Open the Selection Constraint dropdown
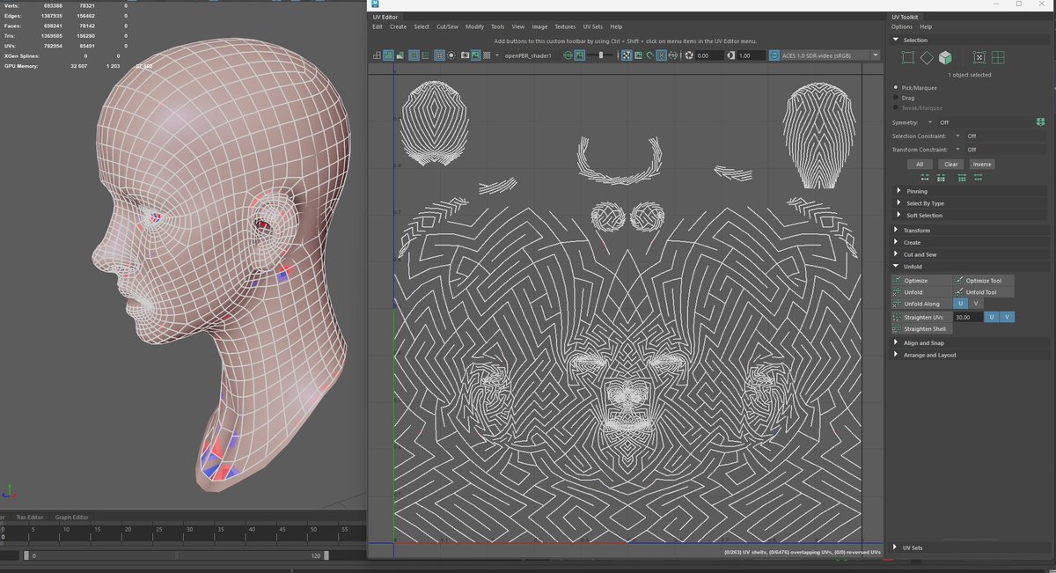 pyautogui.click(x=958, y=136)
